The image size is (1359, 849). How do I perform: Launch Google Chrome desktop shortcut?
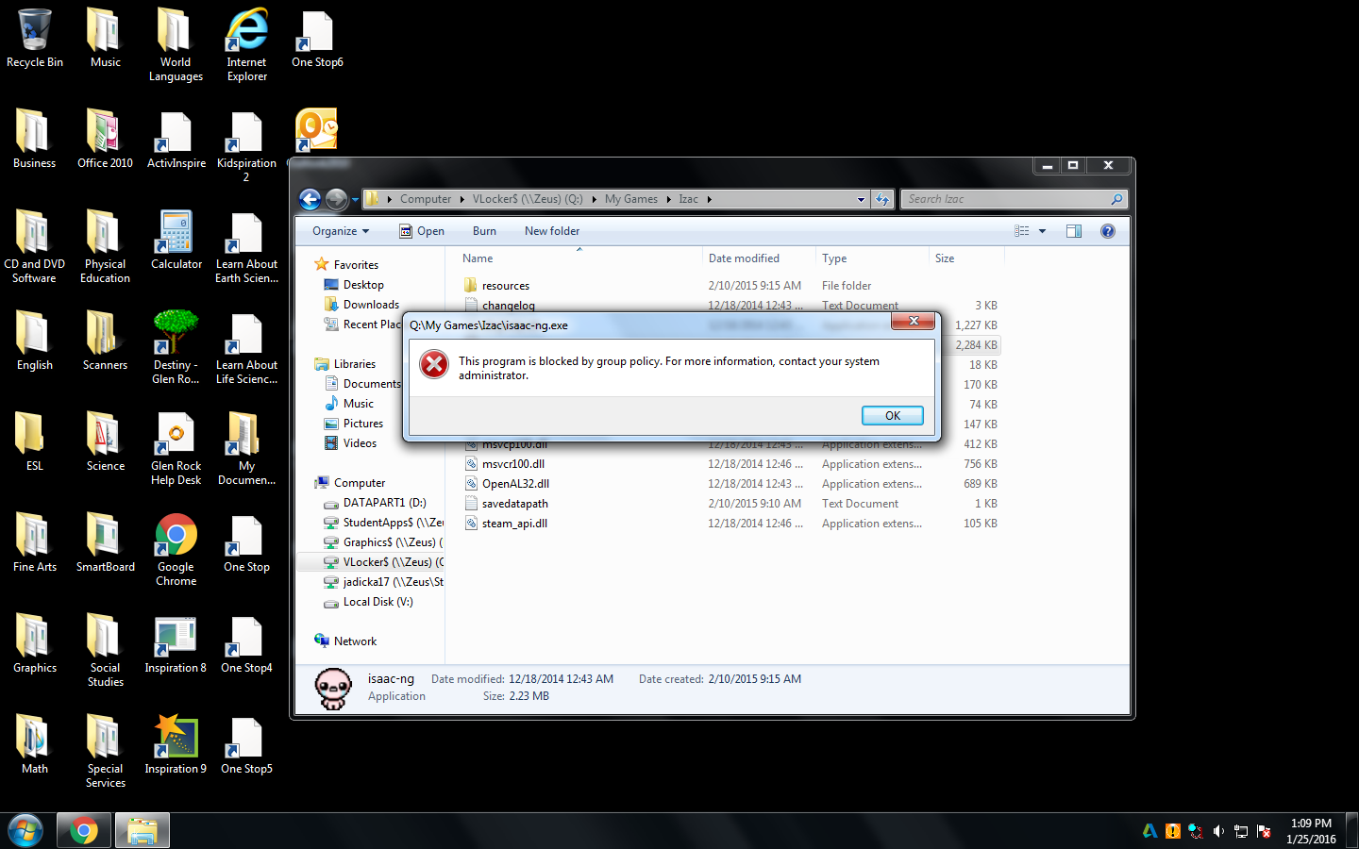[x=176, y=550]
